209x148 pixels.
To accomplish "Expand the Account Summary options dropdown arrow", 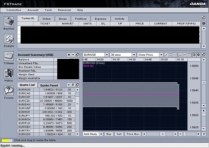I will 73,55.
